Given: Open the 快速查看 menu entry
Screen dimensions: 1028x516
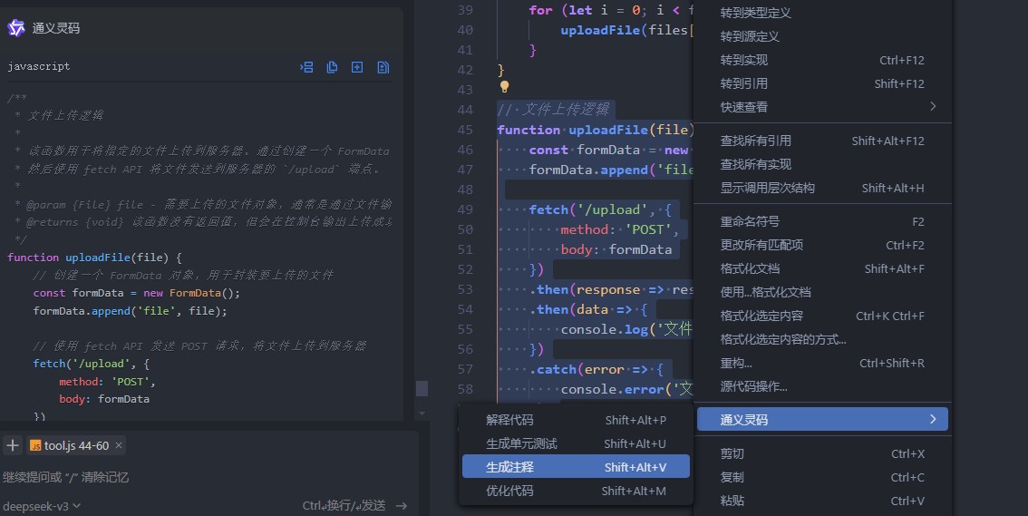Looking at the screenshot, I should pyautogui.click(x=822, y=107).
